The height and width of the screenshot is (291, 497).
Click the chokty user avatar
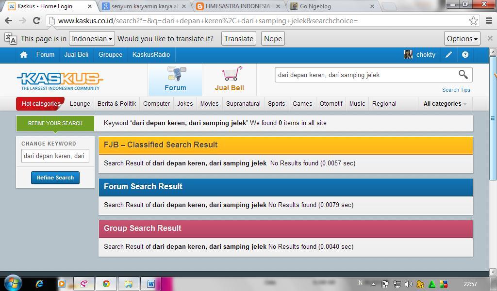coord(408,54)
